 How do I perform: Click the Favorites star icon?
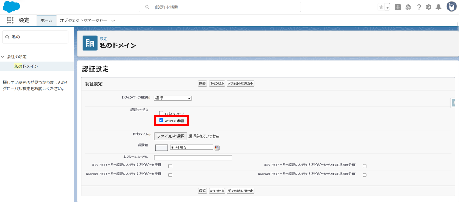click(381, 7)
